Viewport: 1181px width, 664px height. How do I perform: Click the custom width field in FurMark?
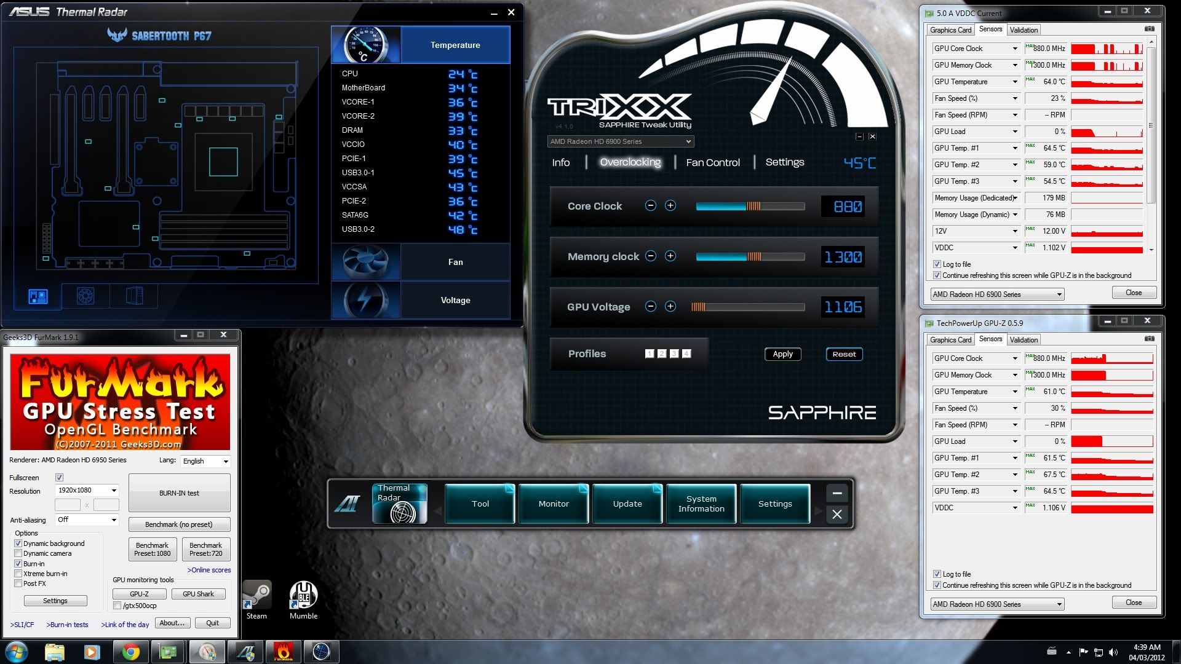point(68,505)
